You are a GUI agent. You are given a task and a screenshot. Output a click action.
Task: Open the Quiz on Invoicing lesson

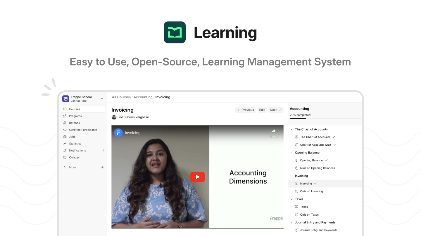click(311, 191)
